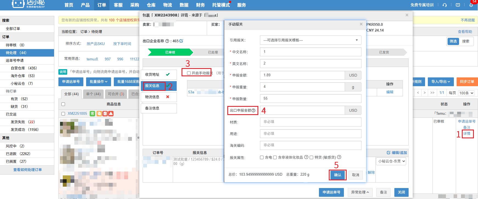The height and width of the screenshot is (199, 478).
Task: Select the checkbox for order XM2251005
Action: (x=63, y=114)
